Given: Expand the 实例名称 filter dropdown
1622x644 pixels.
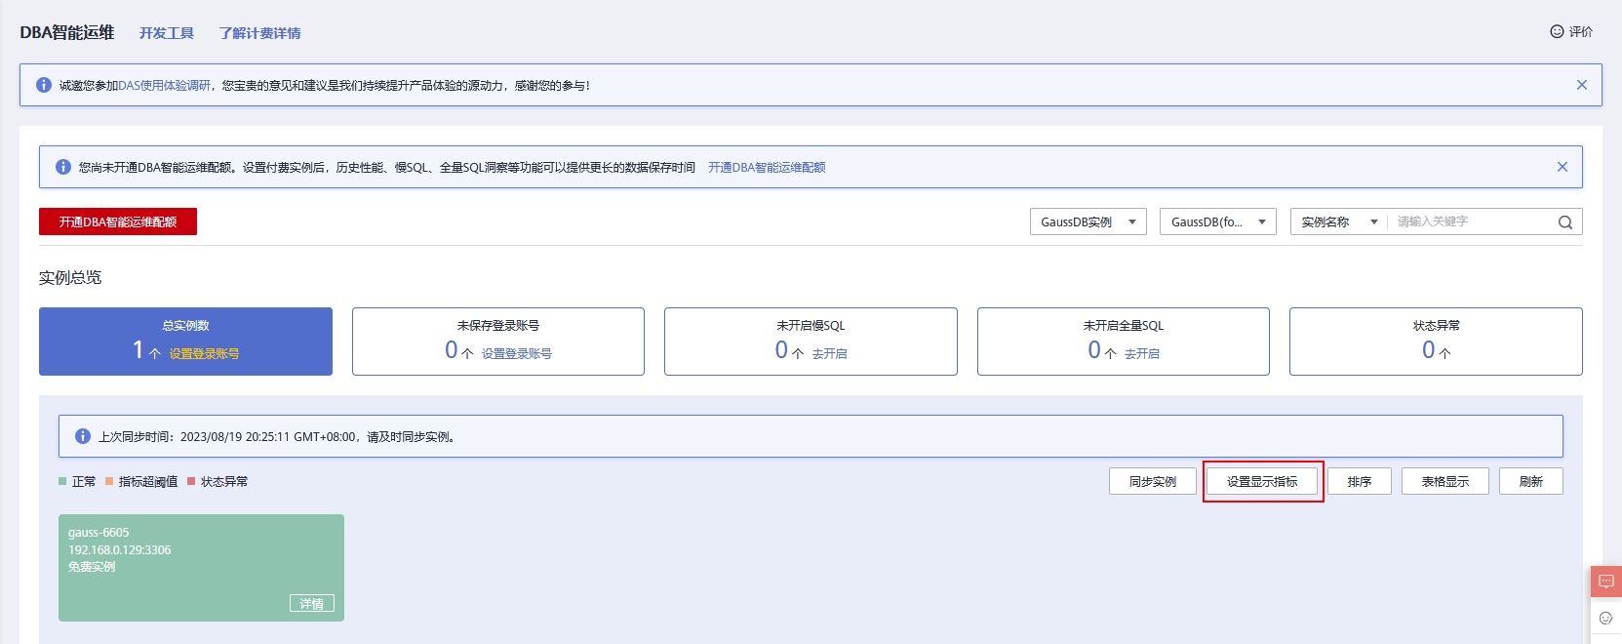Looking at the screenshot, I should [x=1339, y=221].
